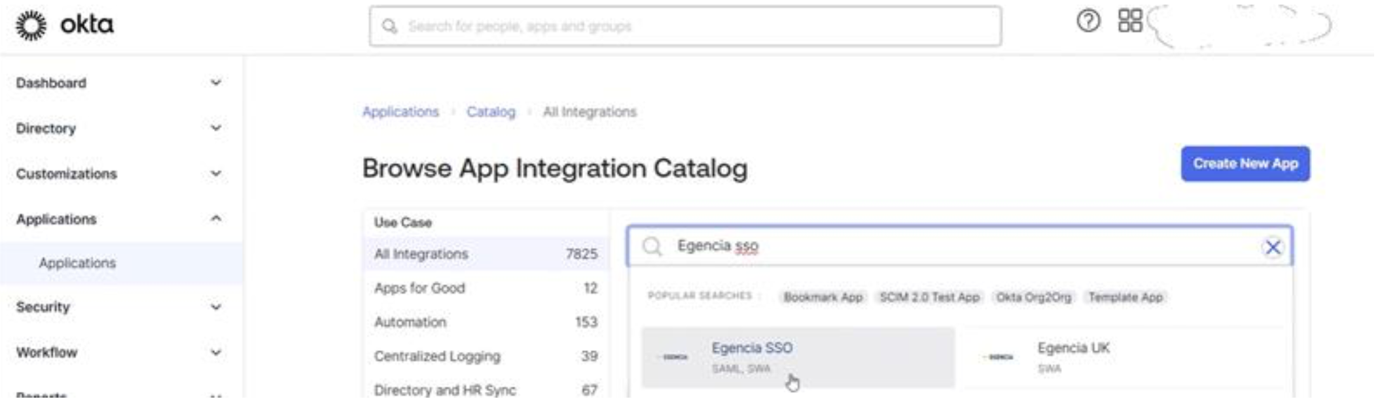The height and width of the screenshot is (414, 1382).
Task: Select Bookmark App popular search
Action: pyautogui.click(x=823, y=297)
